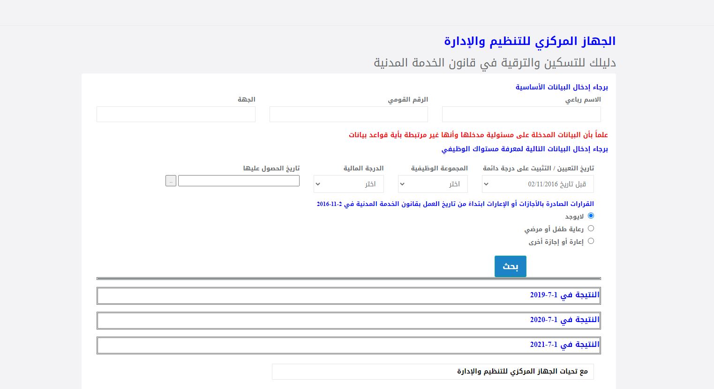The height and width of the screenshot is (389, 714).
Task: Click the تاريخ الحصول عليها date field
Action: 239,181
